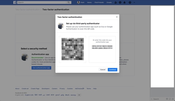This screenshot has width=175, height=101.
Task: Click the blurred QR code image
Action: (72, 49)
